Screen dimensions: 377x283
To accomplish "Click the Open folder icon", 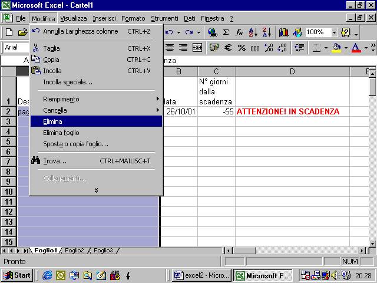I will 22,32.
